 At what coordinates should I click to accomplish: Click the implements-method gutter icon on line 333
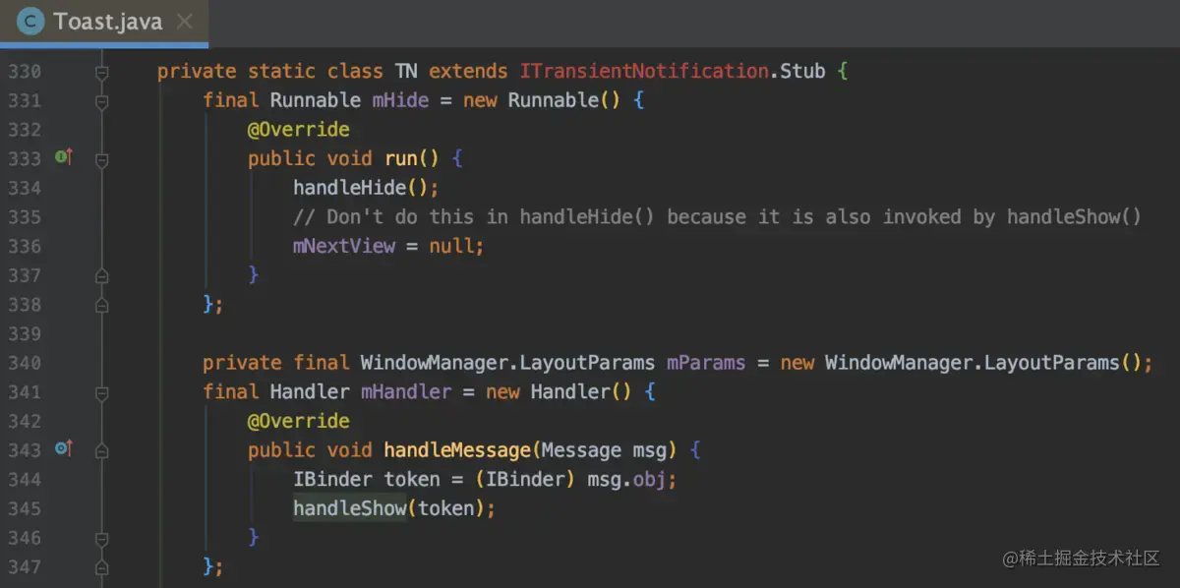tap(64, 157)
